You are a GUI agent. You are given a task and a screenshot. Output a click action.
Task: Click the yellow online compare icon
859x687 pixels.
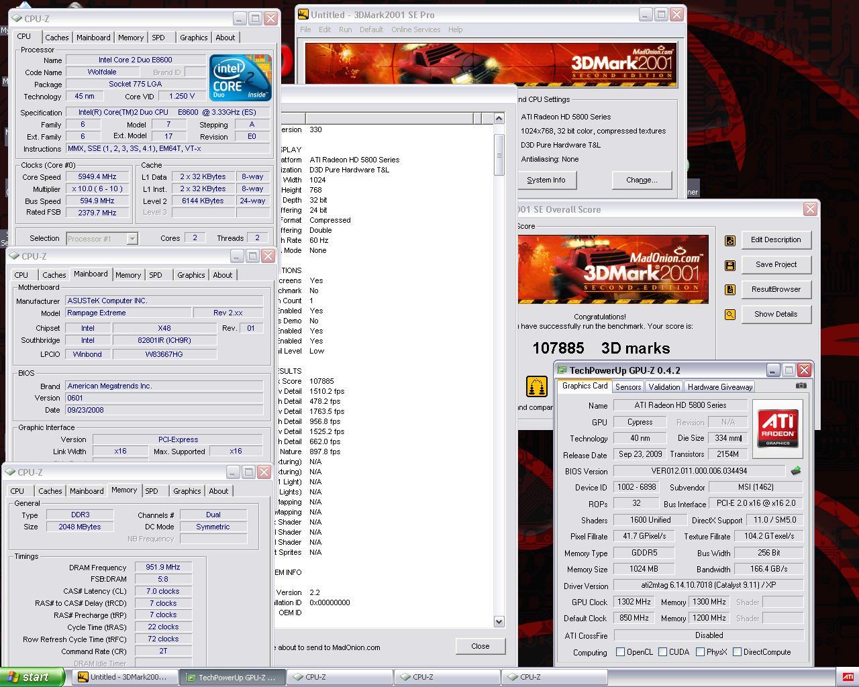pyautogui.click(x=536, y=386)
